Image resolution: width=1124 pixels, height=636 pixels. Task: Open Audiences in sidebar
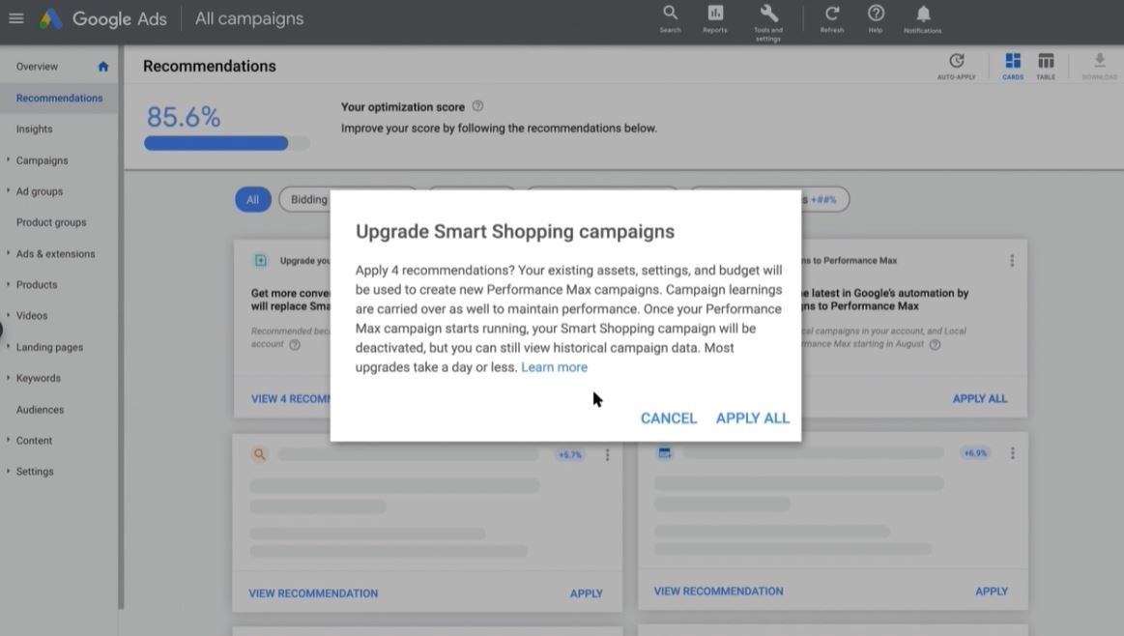(41, 410)
